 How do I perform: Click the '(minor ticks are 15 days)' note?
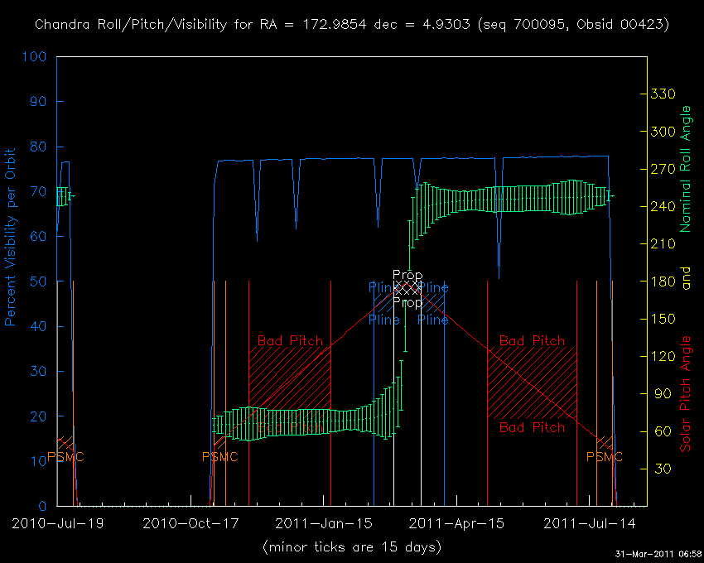pyautogui.click(x=352, y=547)
